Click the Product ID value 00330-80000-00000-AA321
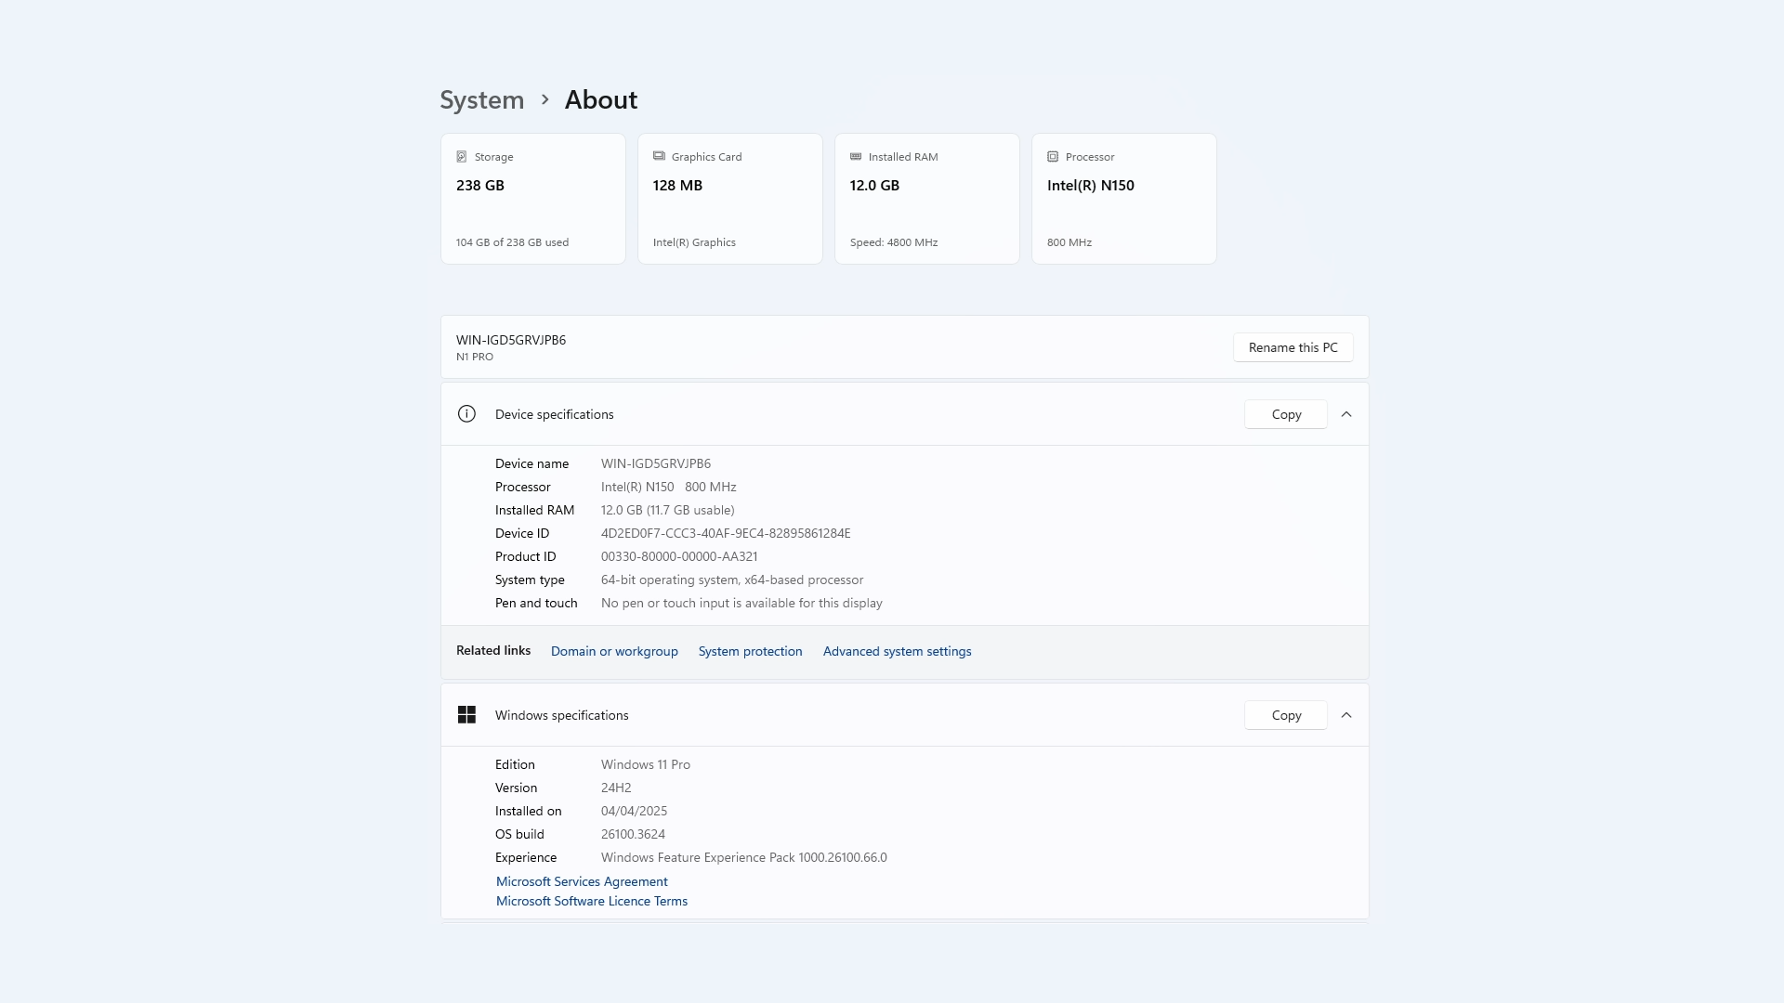Image resolution: width=1784 pixels, height=1003 pixels. click(679, 556)
